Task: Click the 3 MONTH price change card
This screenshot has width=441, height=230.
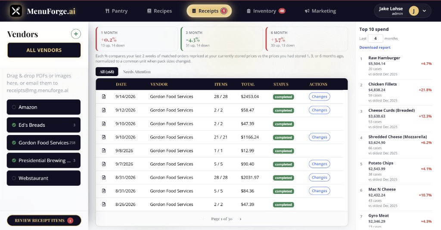Action: pyautogui.click(x=222, y=39)
